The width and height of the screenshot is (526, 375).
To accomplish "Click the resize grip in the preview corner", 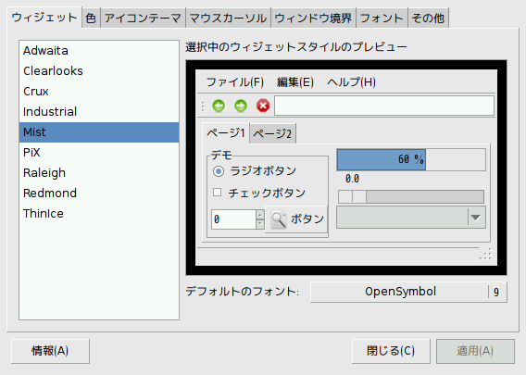I will 485,254.
